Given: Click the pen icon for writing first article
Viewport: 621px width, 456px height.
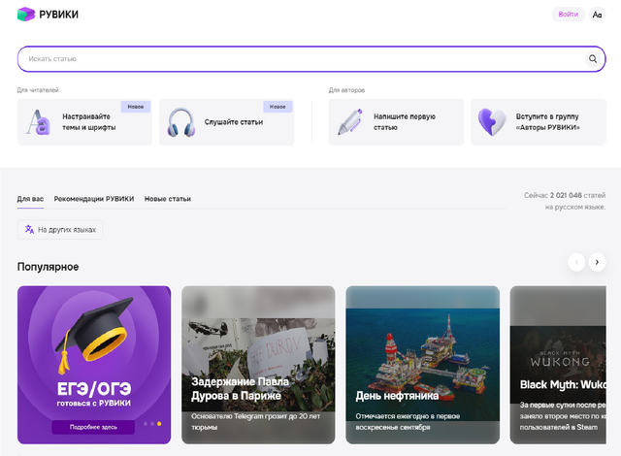Looking at the screenshot, I should pos(349,123).
